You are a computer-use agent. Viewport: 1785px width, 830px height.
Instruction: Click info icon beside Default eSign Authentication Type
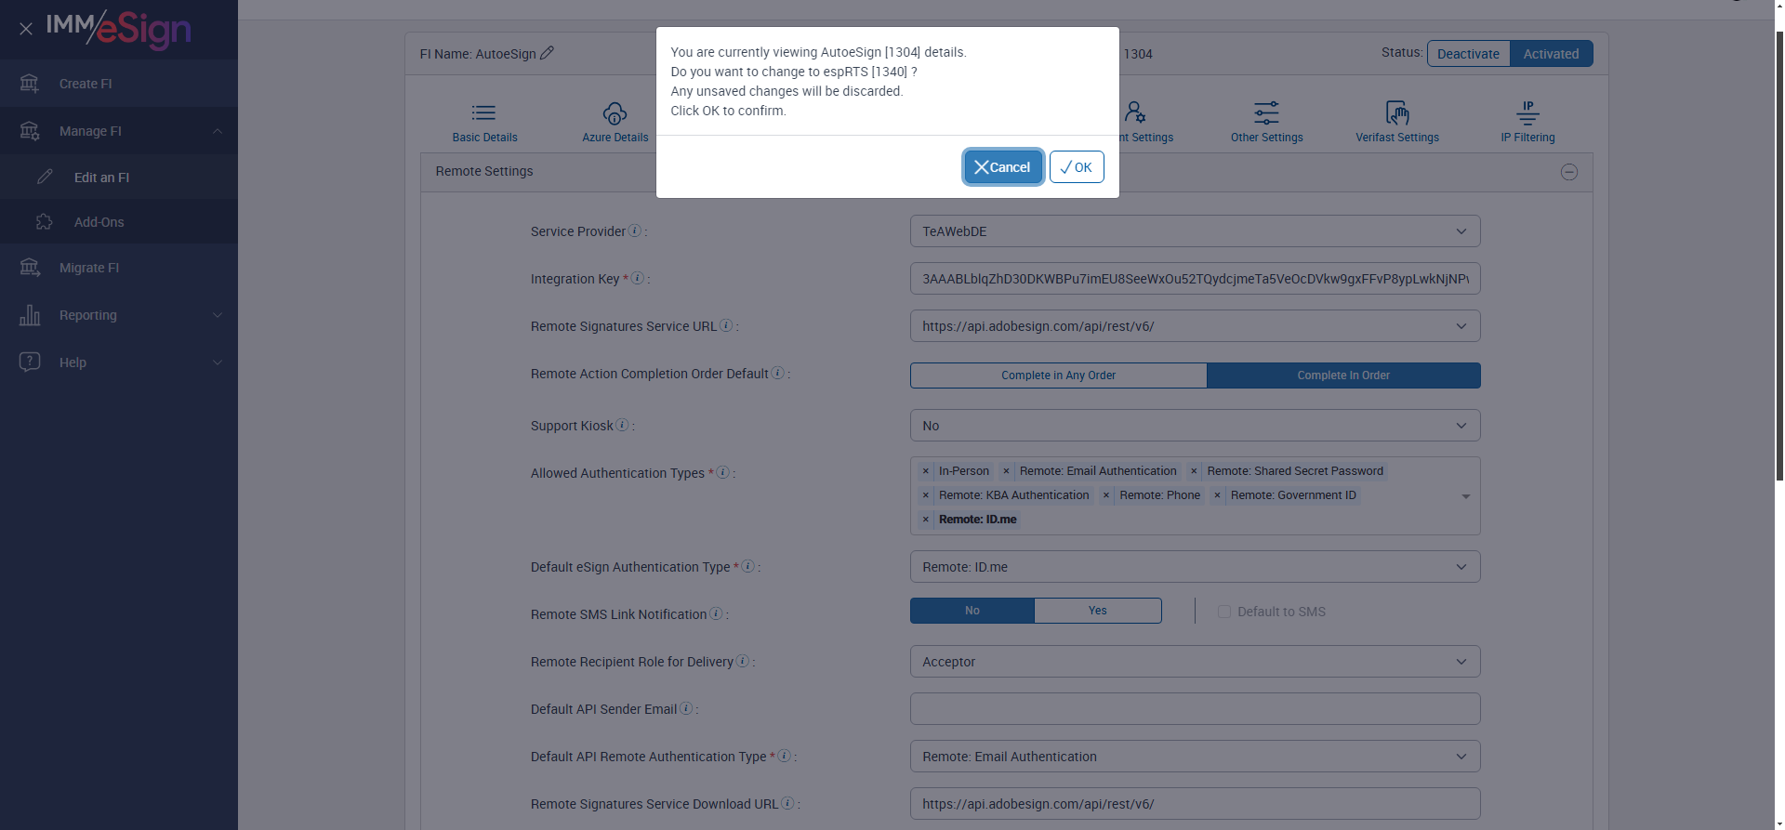(x=747, y=566)
